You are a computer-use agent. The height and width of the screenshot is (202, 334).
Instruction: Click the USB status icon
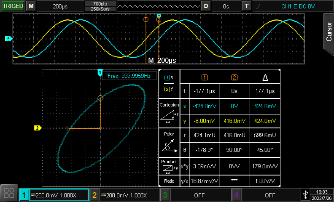(306, 195)
